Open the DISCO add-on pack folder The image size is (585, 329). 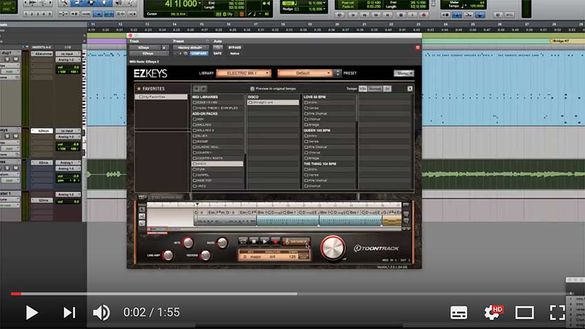pyautogui.click(x=217, y=163)
